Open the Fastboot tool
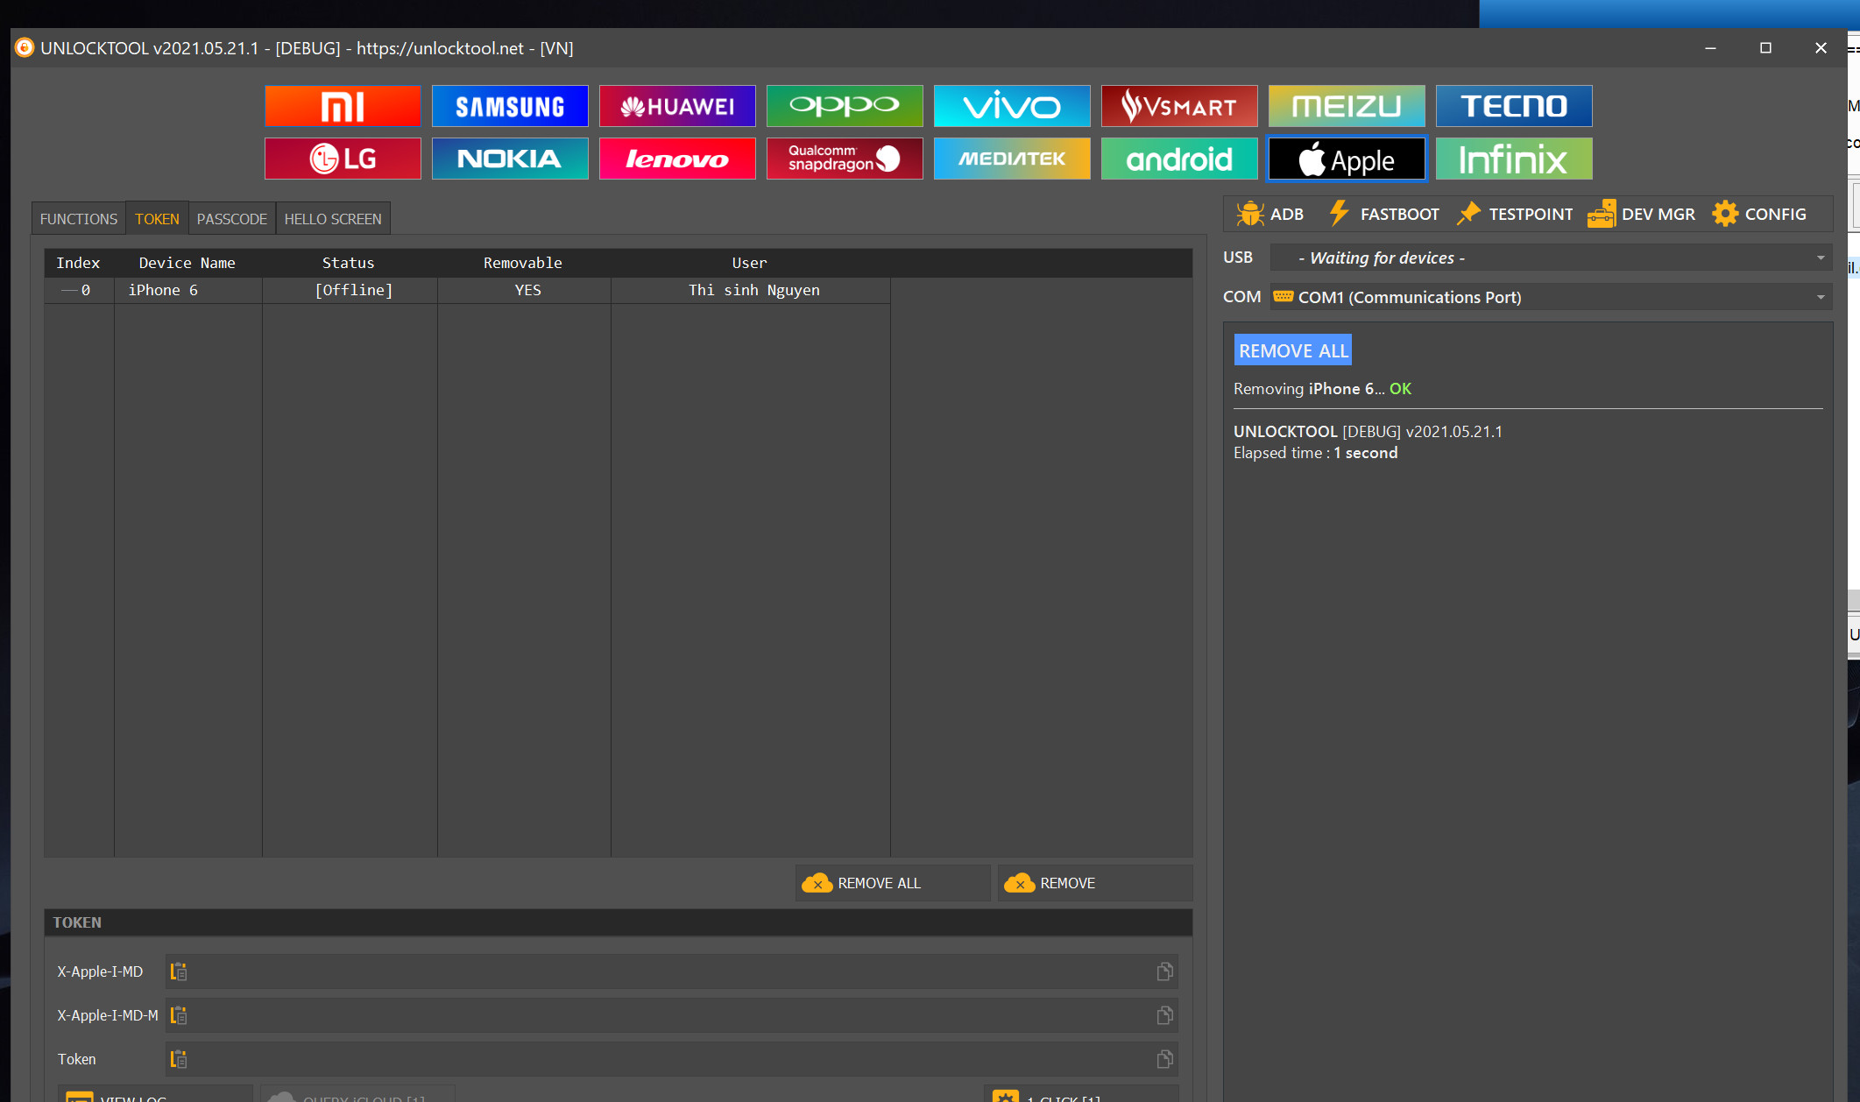1860x1102 pixels. tap(1384, 214)
